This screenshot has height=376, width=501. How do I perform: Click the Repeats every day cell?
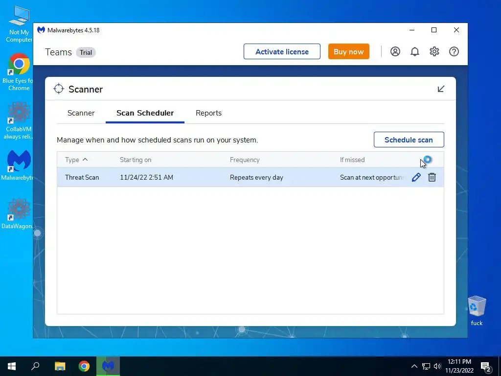point(256,177)
